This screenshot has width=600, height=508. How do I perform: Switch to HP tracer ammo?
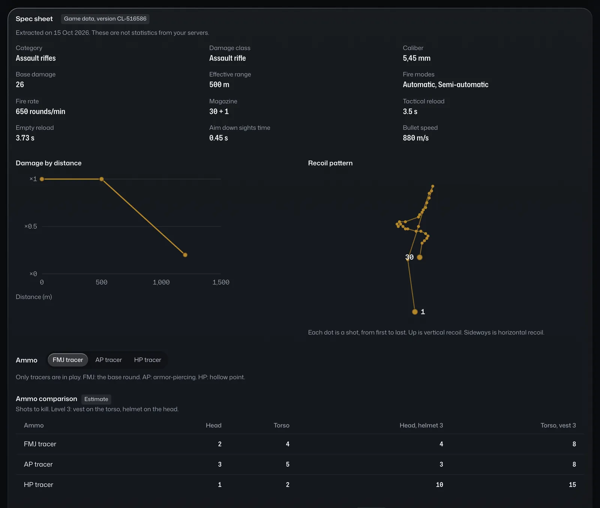[x=148, y=360]
